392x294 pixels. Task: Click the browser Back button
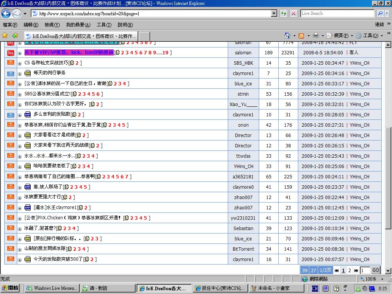[x=6, y=14]
